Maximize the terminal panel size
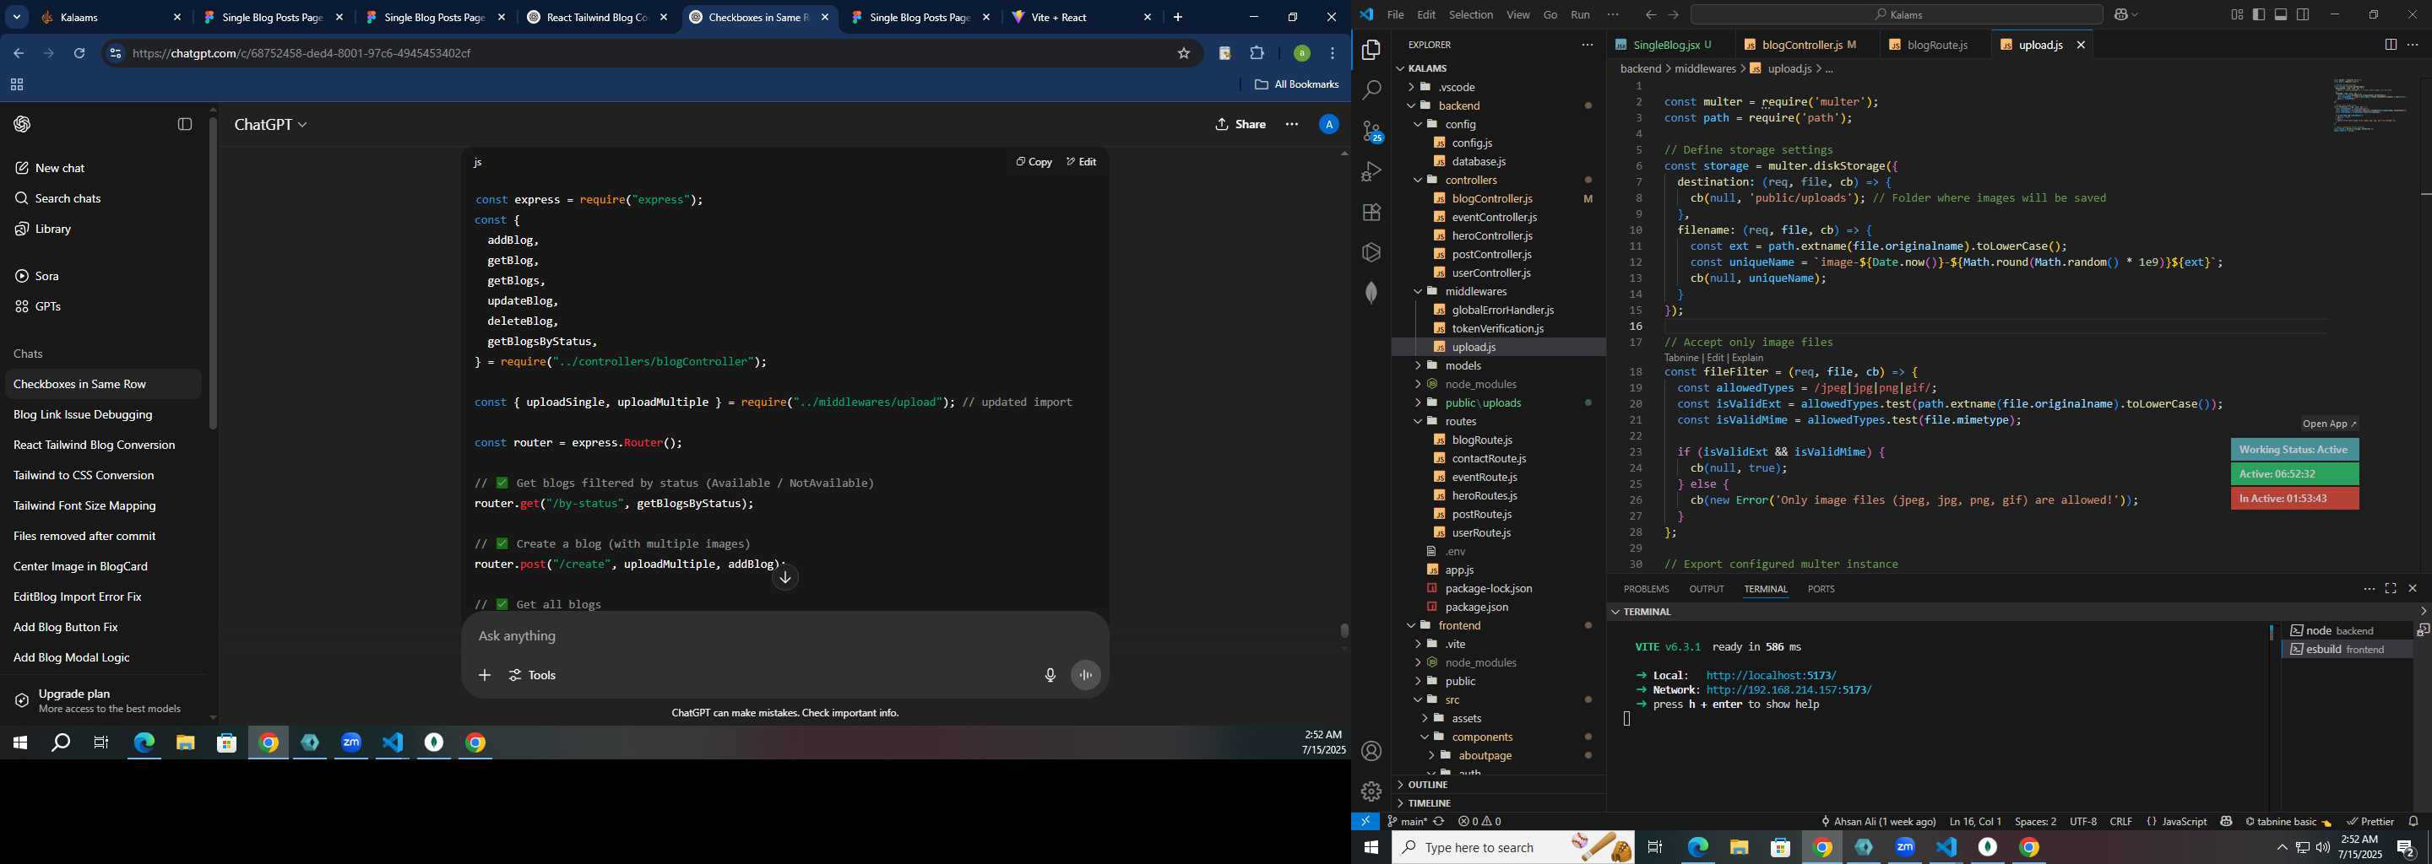Viewport: 2432px width, 864px height. 2391,589
